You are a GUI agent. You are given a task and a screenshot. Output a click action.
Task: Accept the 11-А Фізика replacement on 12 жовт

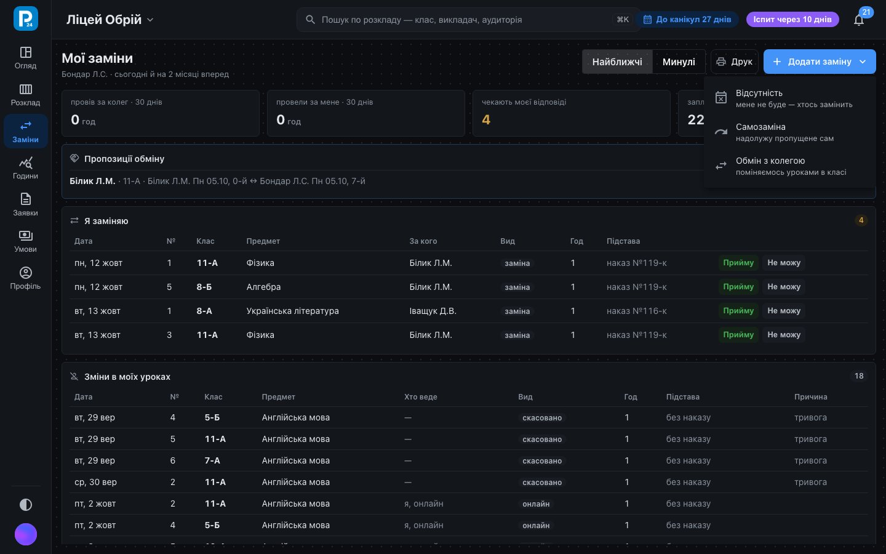tap(738, 263)
